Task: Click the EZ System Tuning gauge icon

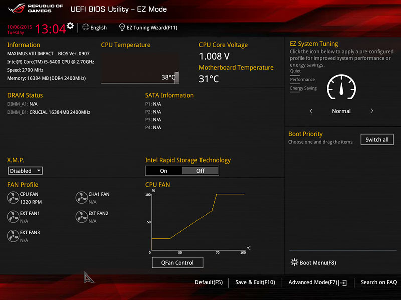Action: click(341, 87)
